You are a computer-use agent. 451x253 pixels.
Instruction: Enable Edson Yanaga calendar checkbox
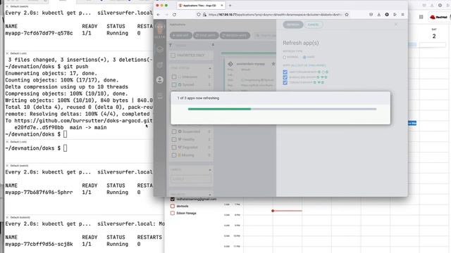click(173, 213)
